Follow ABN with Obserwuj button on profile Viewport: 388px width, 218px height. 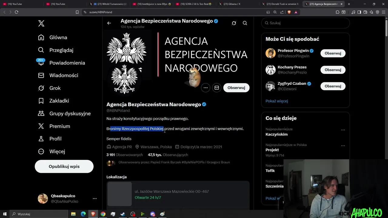click(x=236, y=88)
